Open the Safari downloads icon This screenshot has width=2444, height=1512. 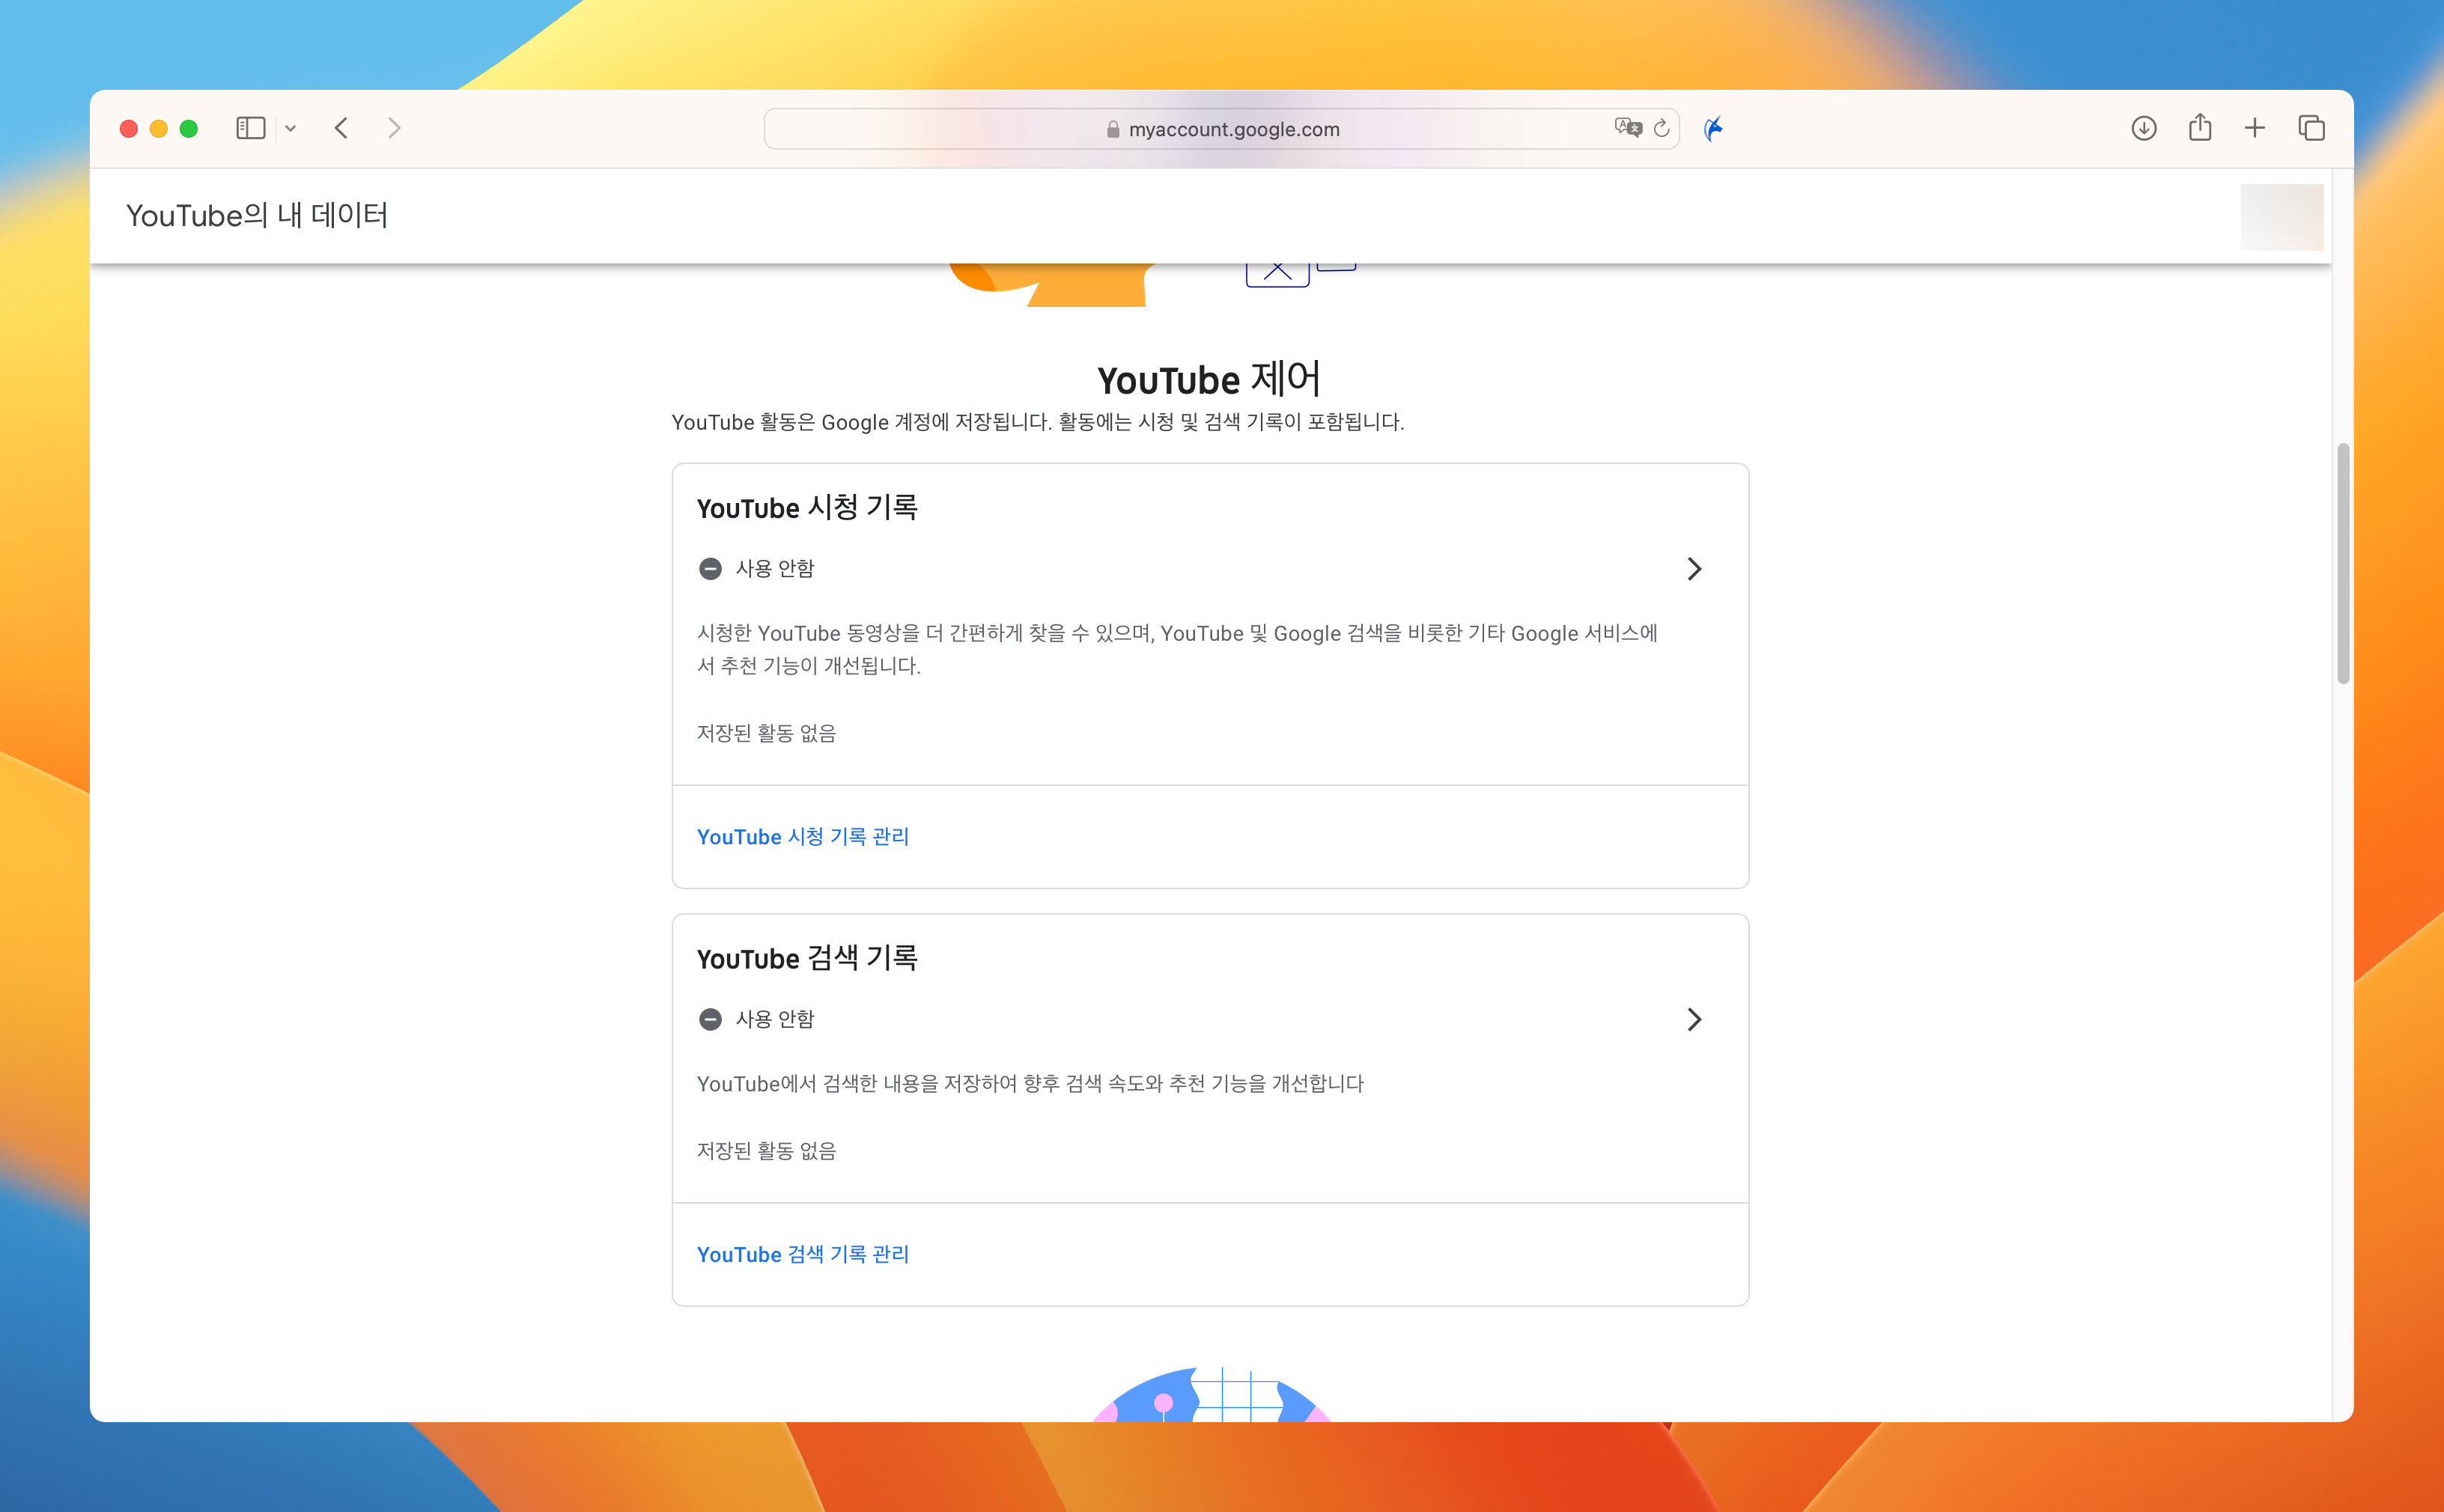click(x=2143, y=128)
